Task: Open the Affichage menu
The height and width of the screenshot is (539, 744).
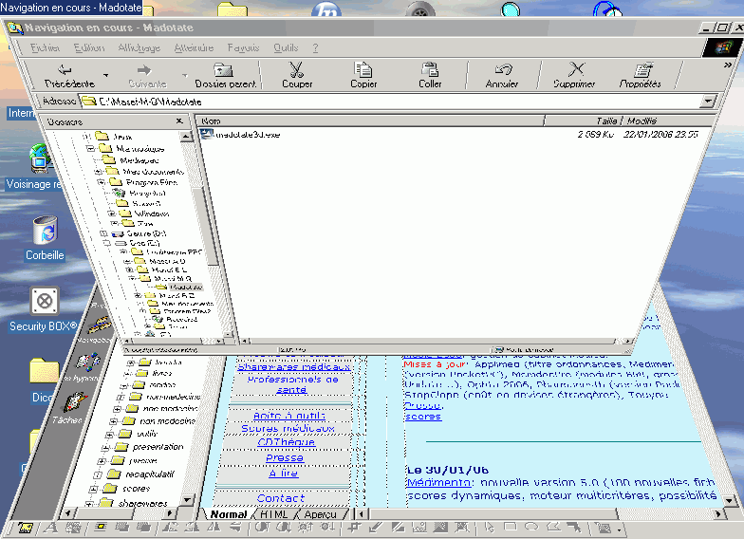Action: pos(139,47)
